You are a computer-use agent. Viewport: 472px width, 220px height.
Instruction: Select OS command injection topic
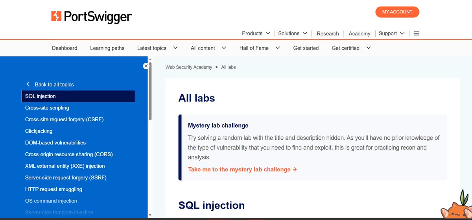click(51, 201)
